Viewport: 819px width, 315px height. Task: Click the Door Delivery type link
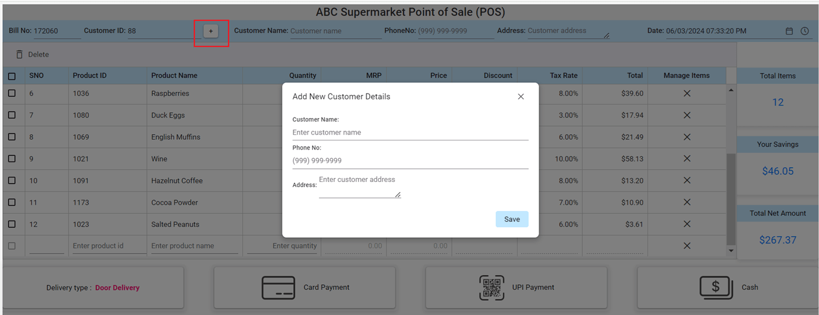(117, 288)
